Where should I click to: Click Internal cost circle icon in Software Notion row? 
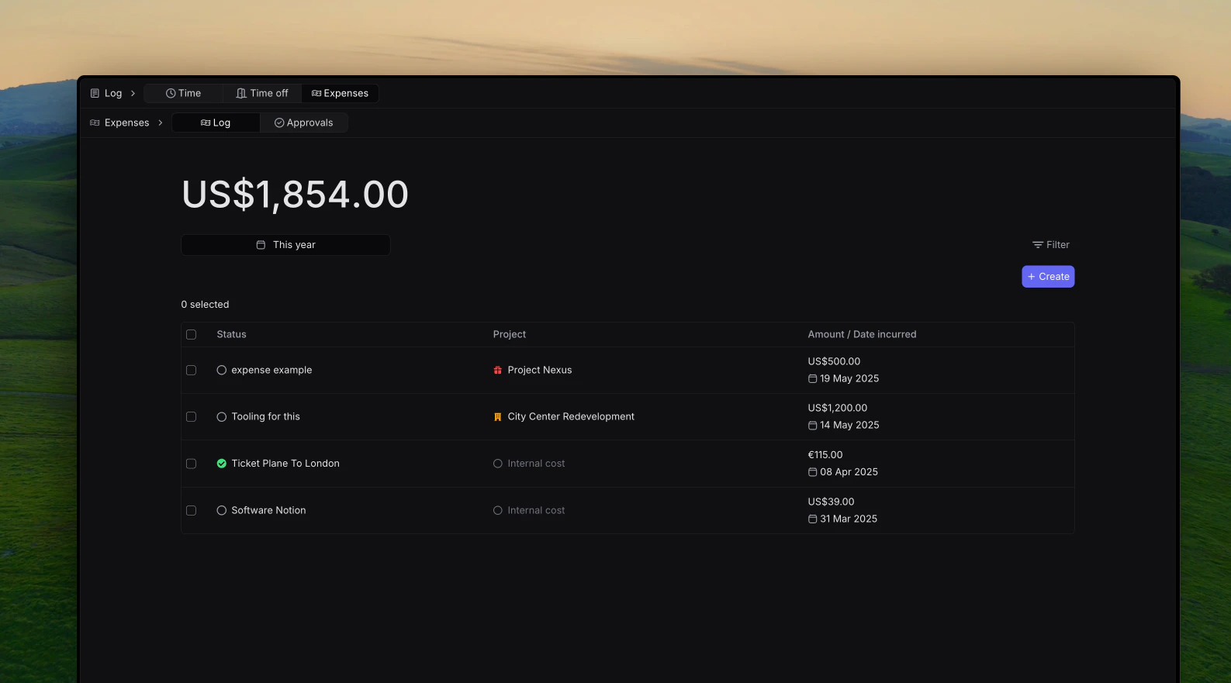498,511
